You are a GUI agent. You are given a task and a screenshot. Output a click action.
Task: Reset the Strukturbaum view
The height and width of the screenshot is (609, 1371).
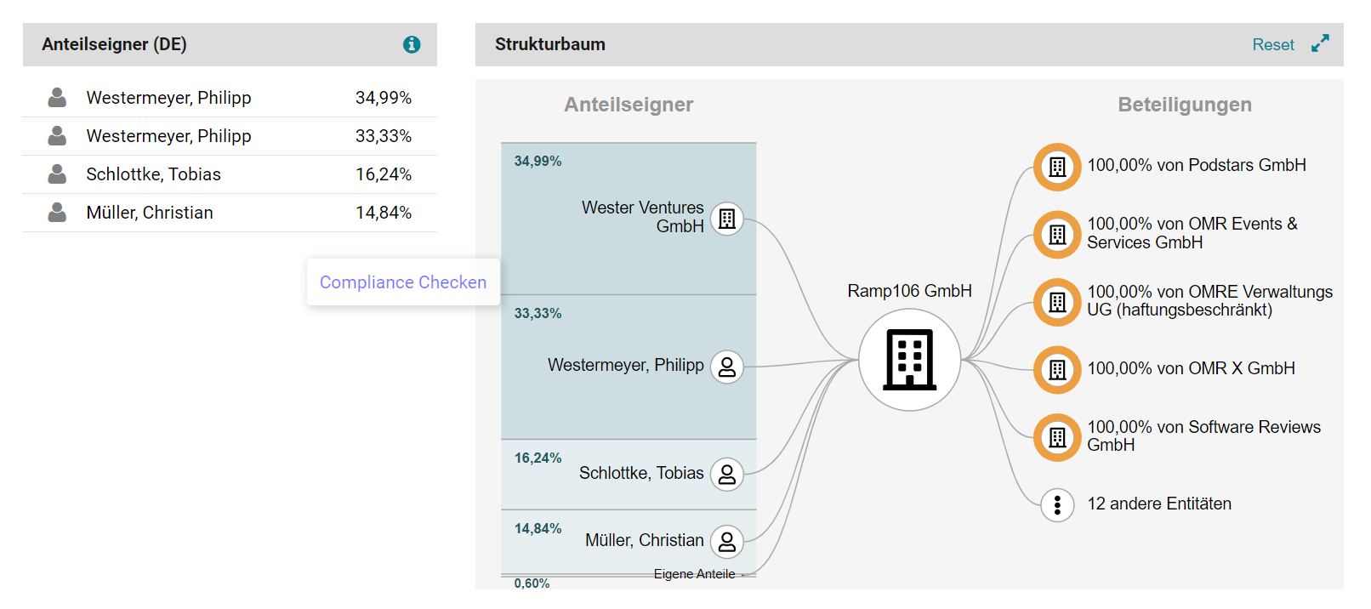[x=1272, y=44]
